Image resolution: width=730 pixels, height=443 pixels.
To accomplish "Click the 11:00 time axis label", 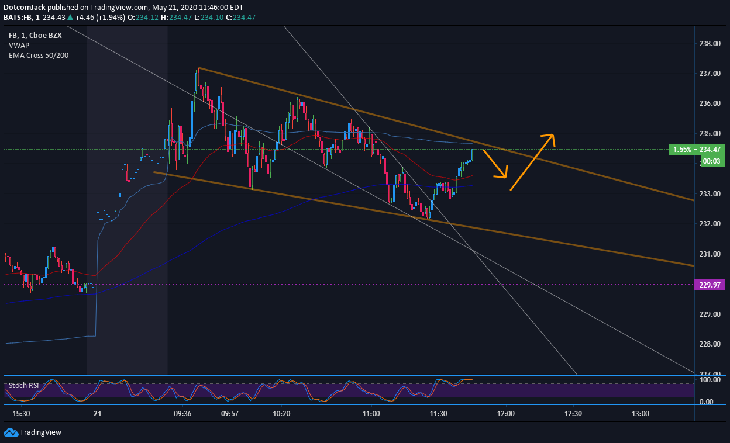I will tap(371, 414).
